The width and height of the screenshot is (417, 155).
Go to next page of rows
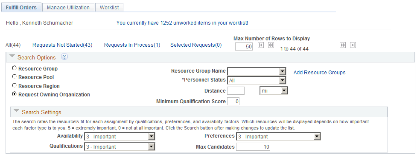click(x=343, y=45)
